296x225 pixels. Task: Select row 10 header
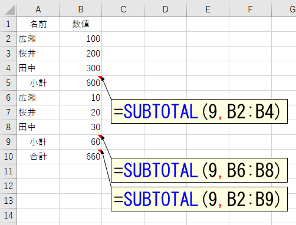click(x=8, y=157)
